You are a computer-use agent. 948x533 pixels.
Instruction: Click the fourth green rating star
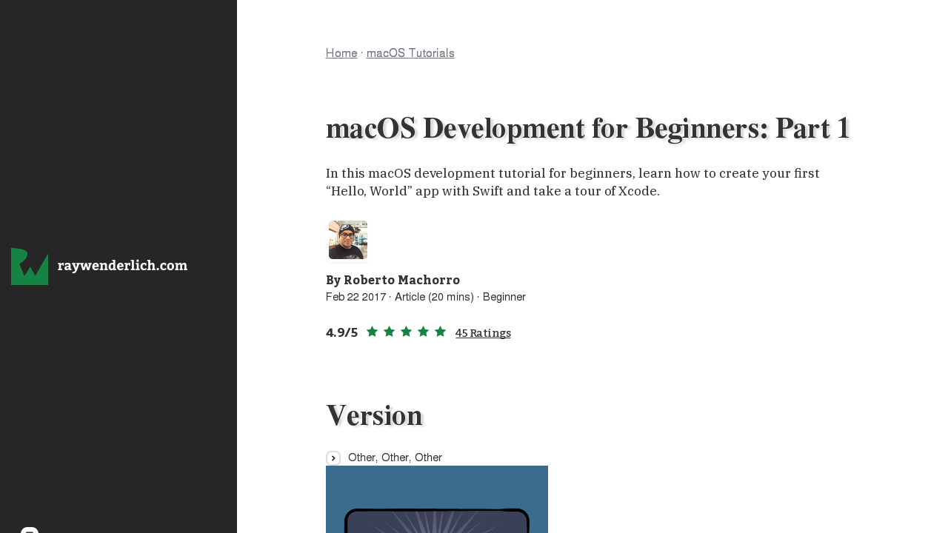click(423, 332)
